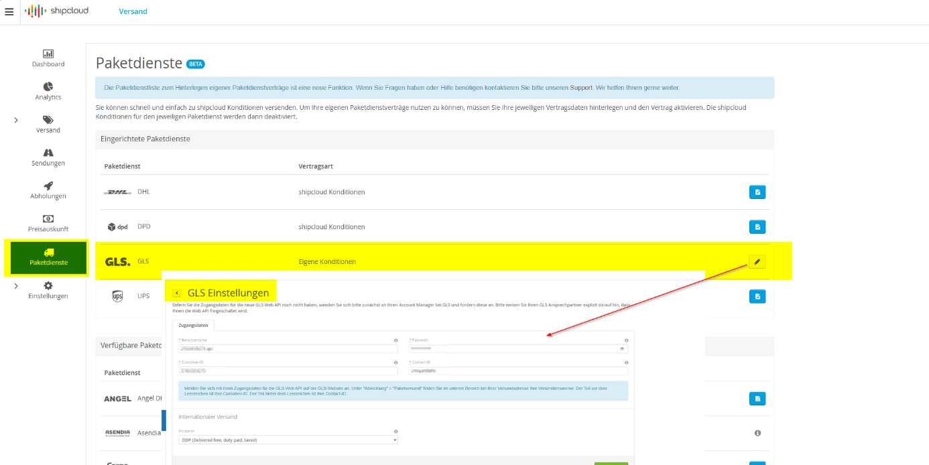Expand the Einstellungen sidebar chevron

(16, 286)
